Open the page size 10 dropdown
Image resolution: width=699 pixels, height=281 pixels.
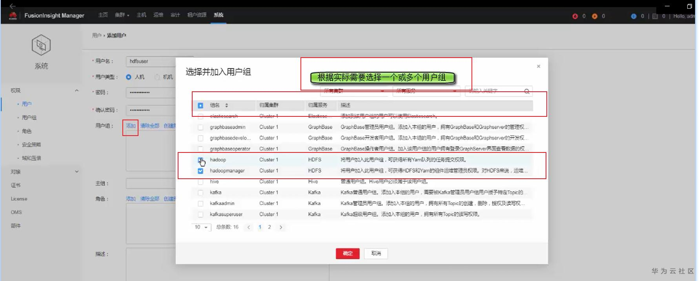(x=201, y=227)
